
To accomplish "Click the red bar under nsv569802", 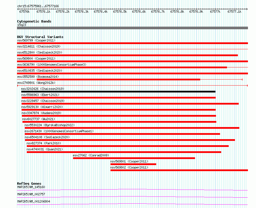I will (179, 170).
